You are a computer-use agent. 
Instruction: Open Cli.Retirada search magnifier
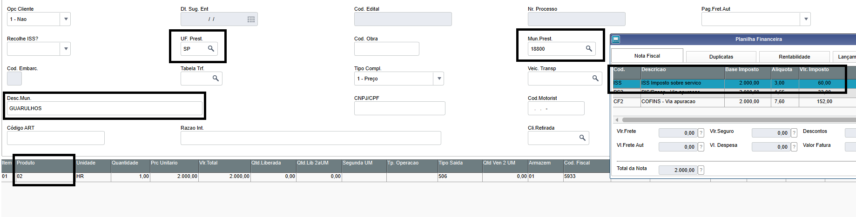pos(582,138)
